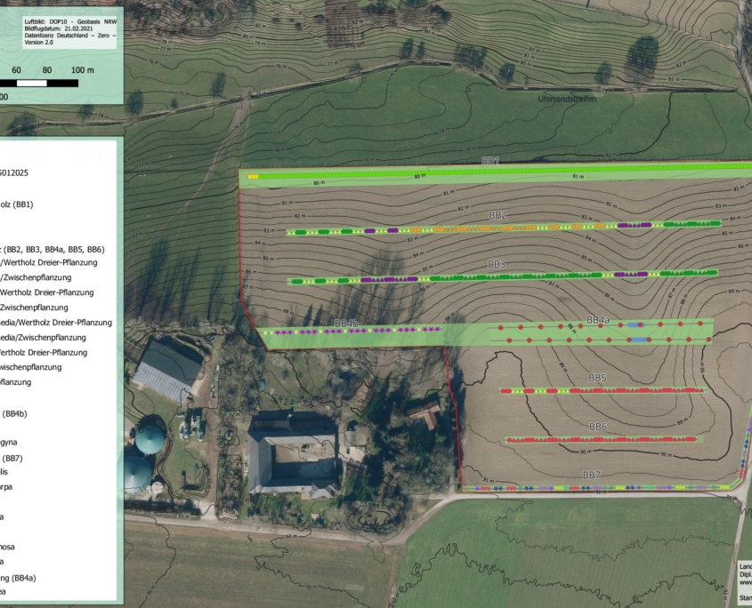The image size is (752, 608).
Task: Click the BB4a area label
Action: pyautogui.click(x=597, y=320)
